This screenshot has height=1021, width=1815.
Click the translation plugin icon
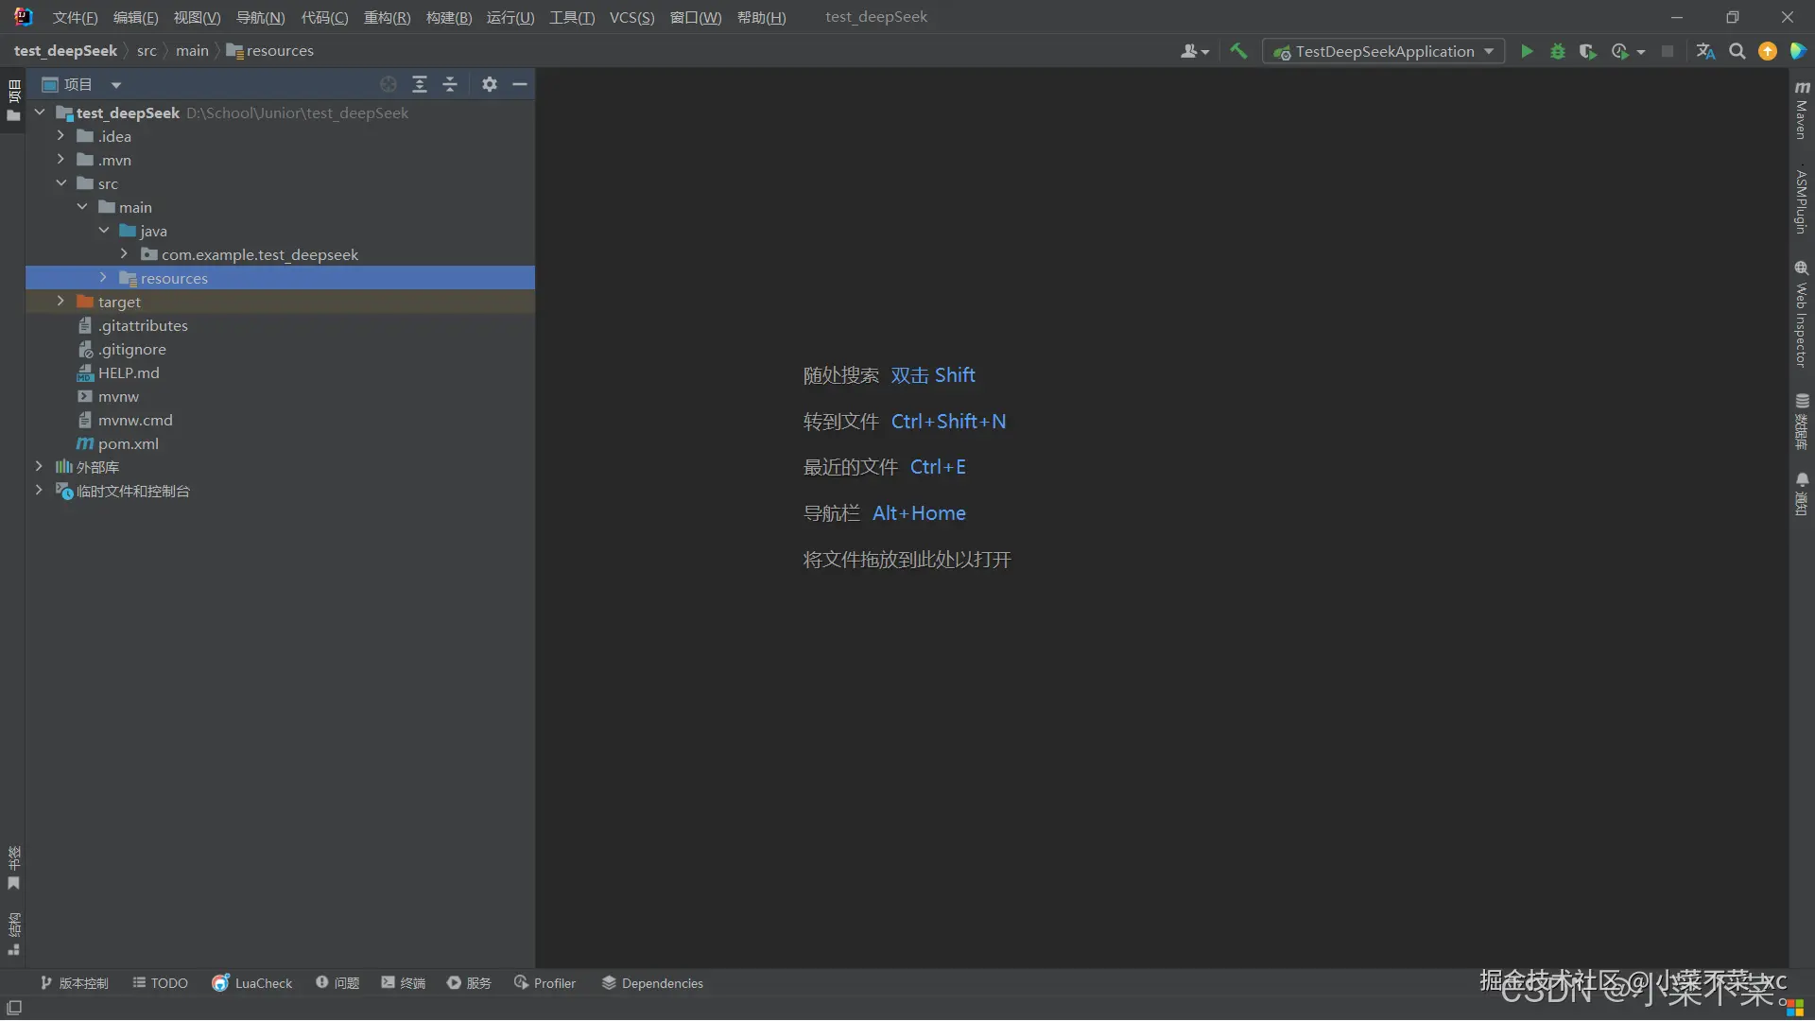point(1705,52)
